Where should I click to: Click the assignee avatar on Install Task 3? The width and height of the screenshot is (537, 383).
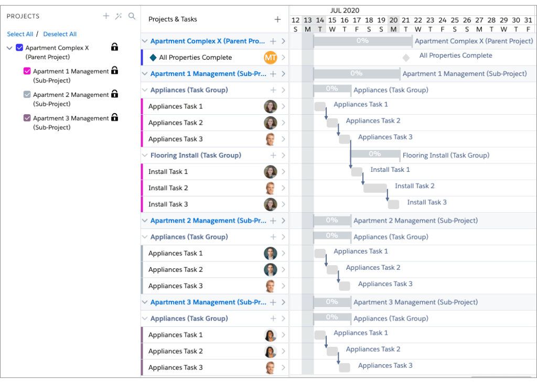coord(270,204)
